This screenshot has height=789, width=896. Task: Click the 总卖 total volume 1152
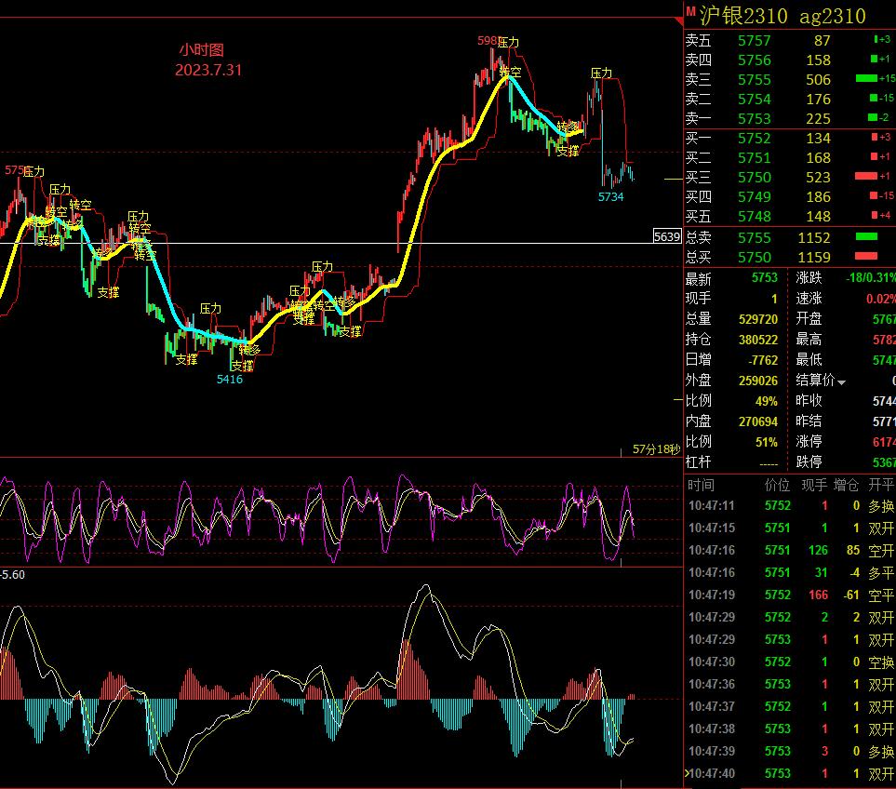pos(814,237)
